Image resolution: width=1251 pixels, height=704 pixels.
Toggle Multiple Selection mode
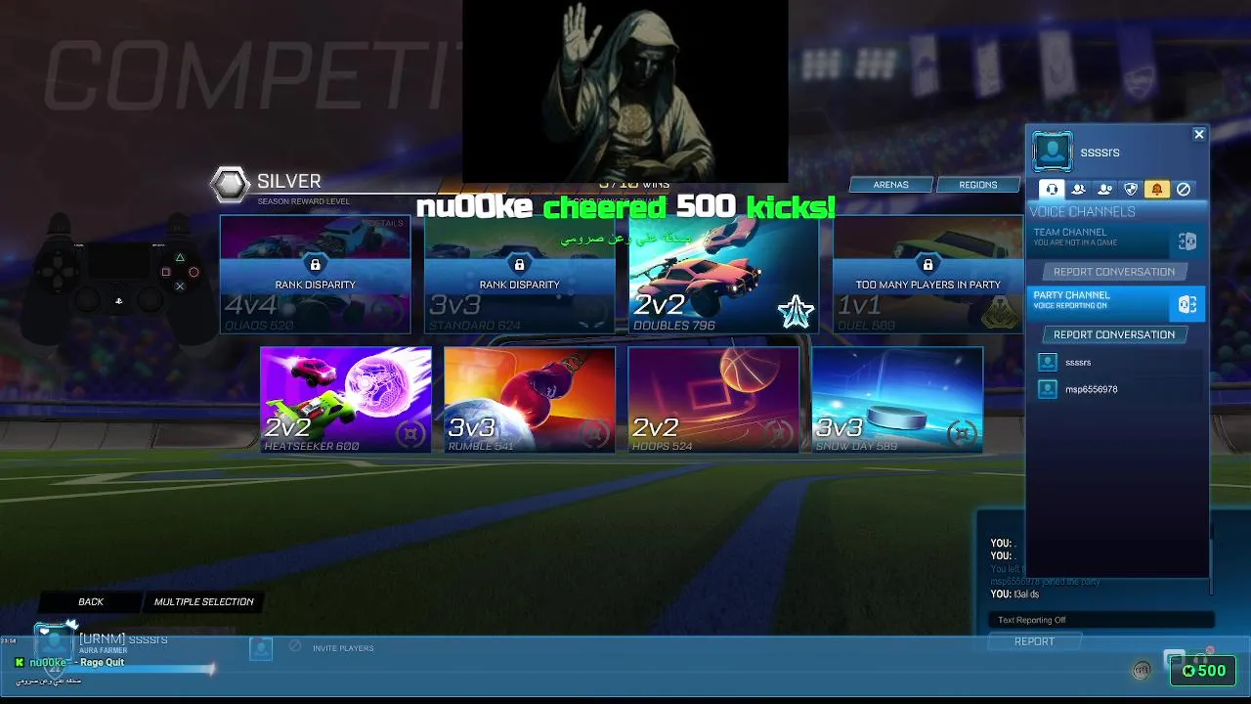click(203, 601)
